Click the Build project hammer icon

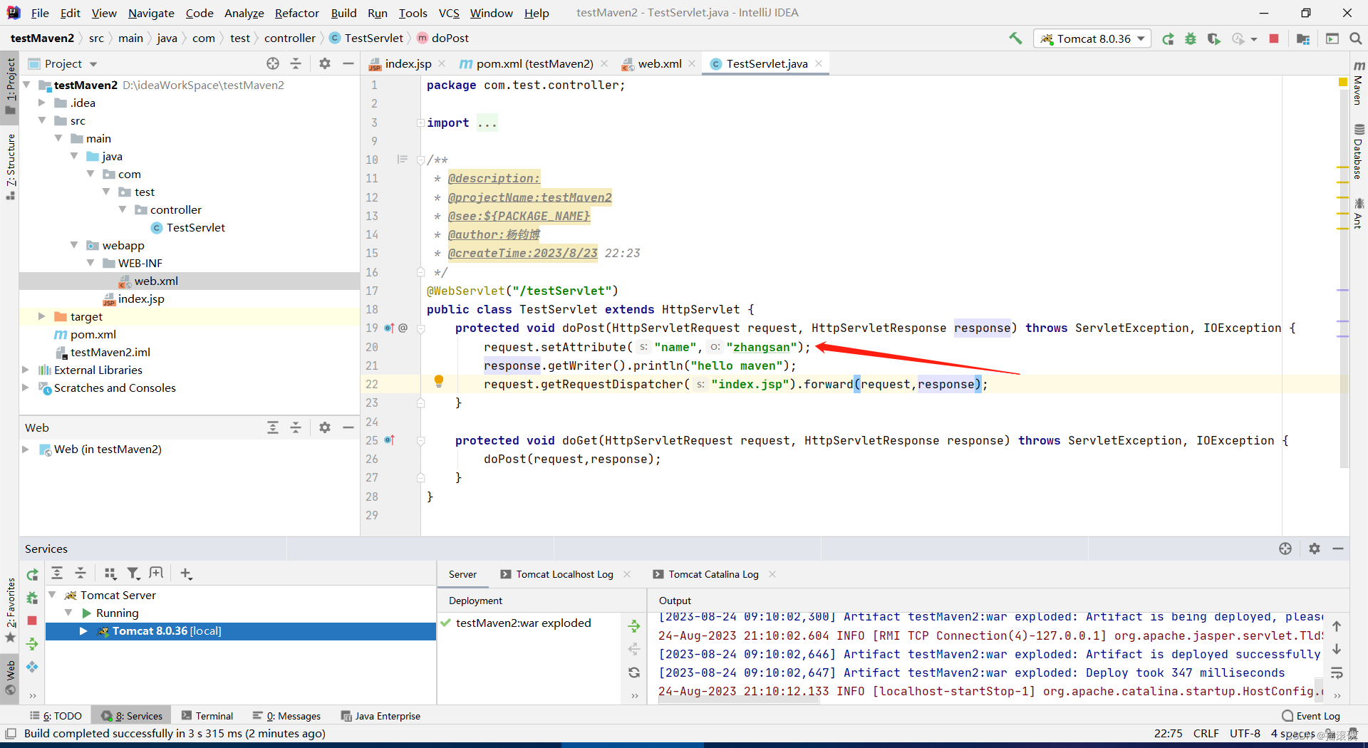(1015, 38)
